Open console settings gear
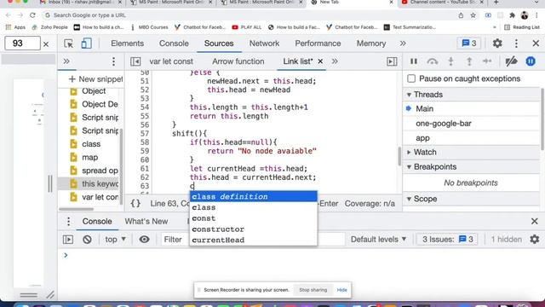 point(535,240)
